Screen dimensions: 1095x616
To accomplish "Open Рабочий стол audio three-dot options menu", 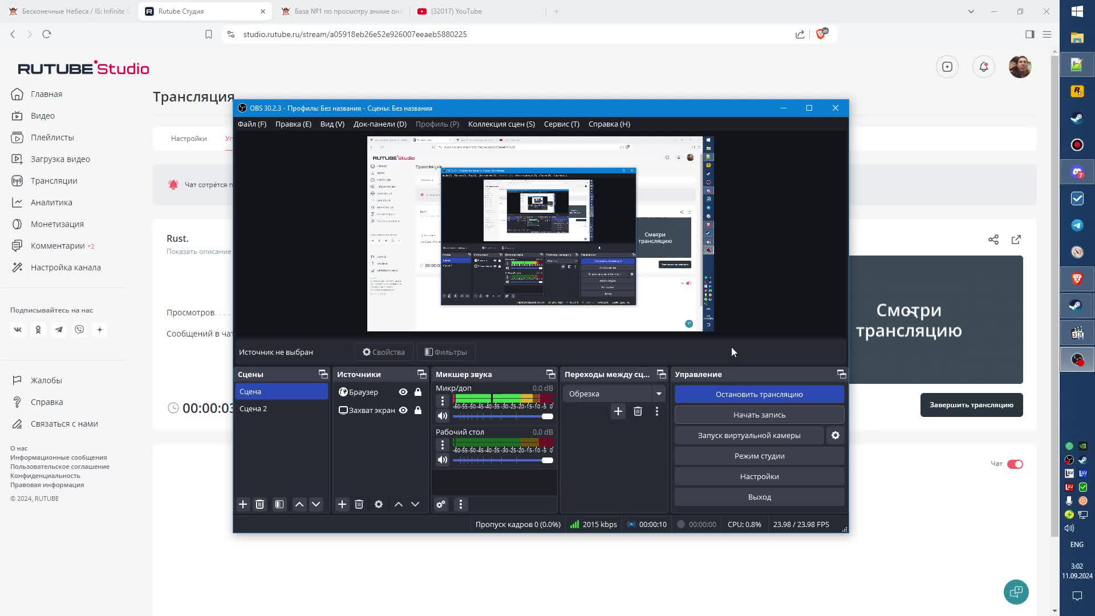I will [443, 444].
